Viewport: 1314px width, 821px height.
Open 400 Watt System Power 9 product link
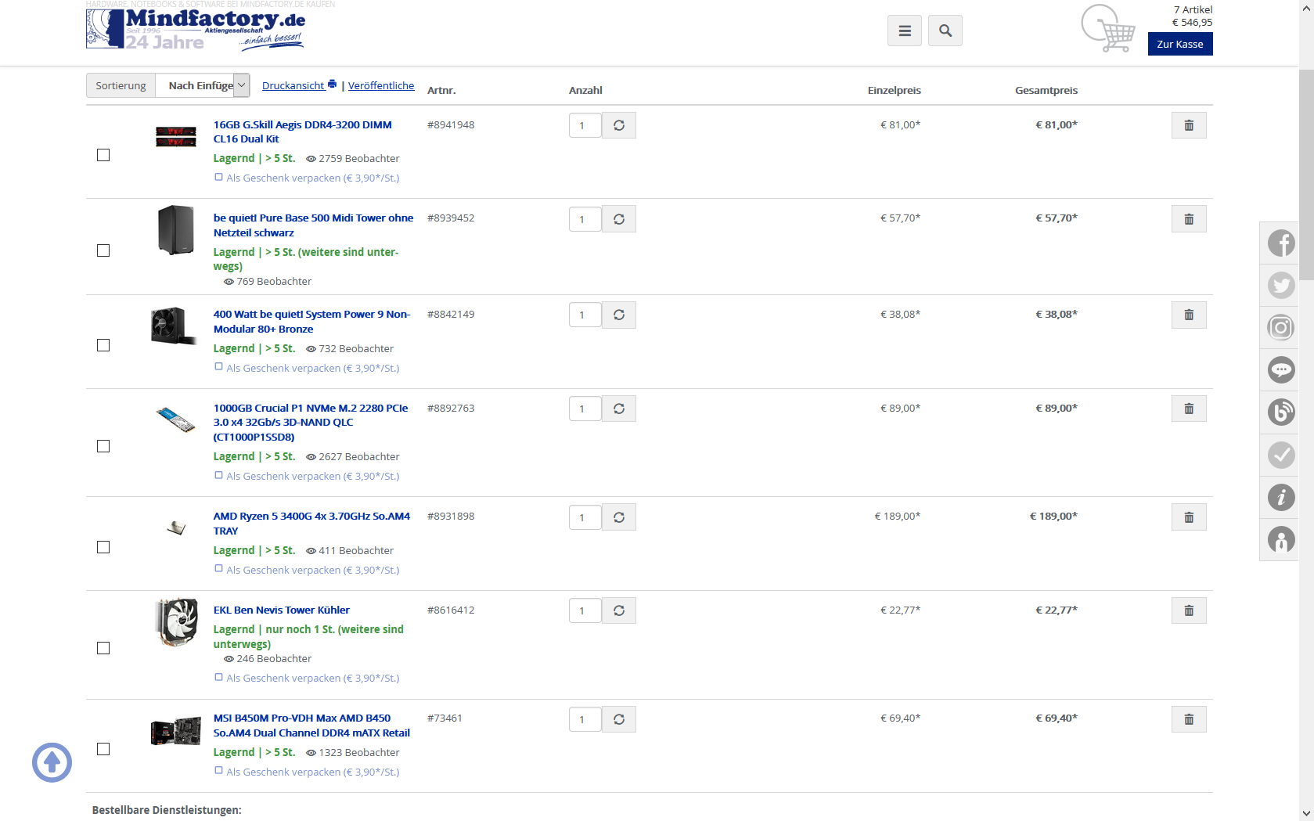(x=311, y=321)
